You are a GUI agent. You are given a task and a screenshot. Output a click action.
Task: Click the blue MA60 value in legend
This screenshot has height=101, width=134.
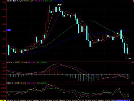(x=59, y=1)
